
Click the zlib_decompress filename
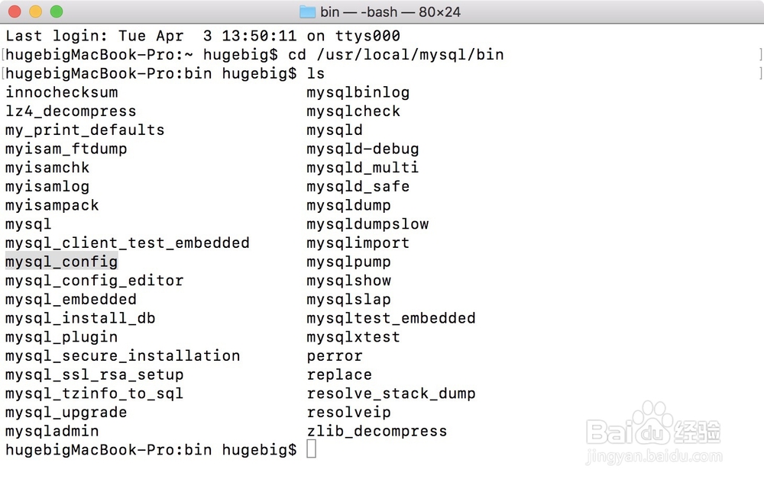coord(377,431)
